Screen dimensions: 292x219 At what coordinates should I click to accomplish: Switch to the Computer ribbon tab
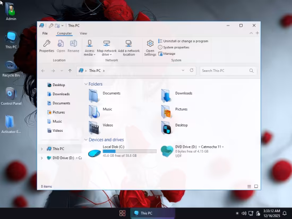(x=64, y=33)
